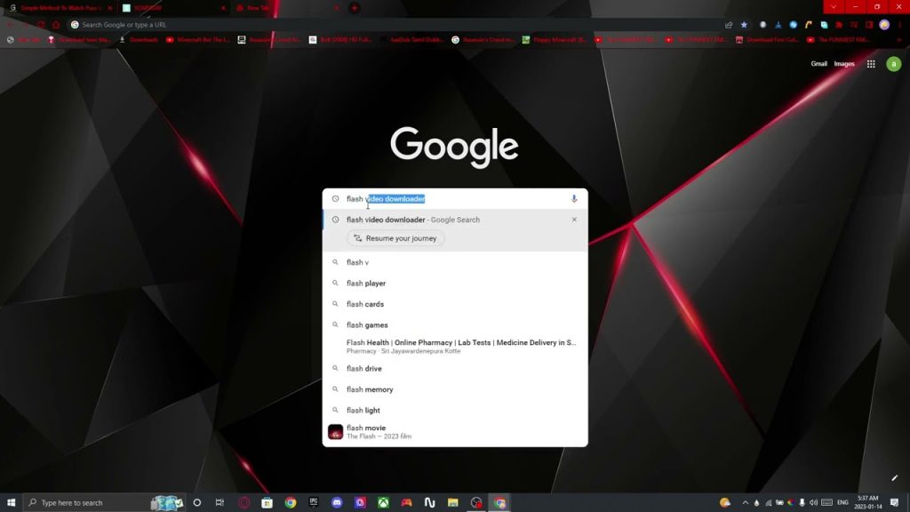Open the Chrome tab search dropdown arrow
910x512 pixels.
pos(833,7)
